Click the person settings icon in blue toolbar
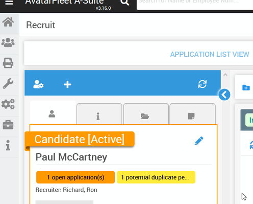 point(38,84)
